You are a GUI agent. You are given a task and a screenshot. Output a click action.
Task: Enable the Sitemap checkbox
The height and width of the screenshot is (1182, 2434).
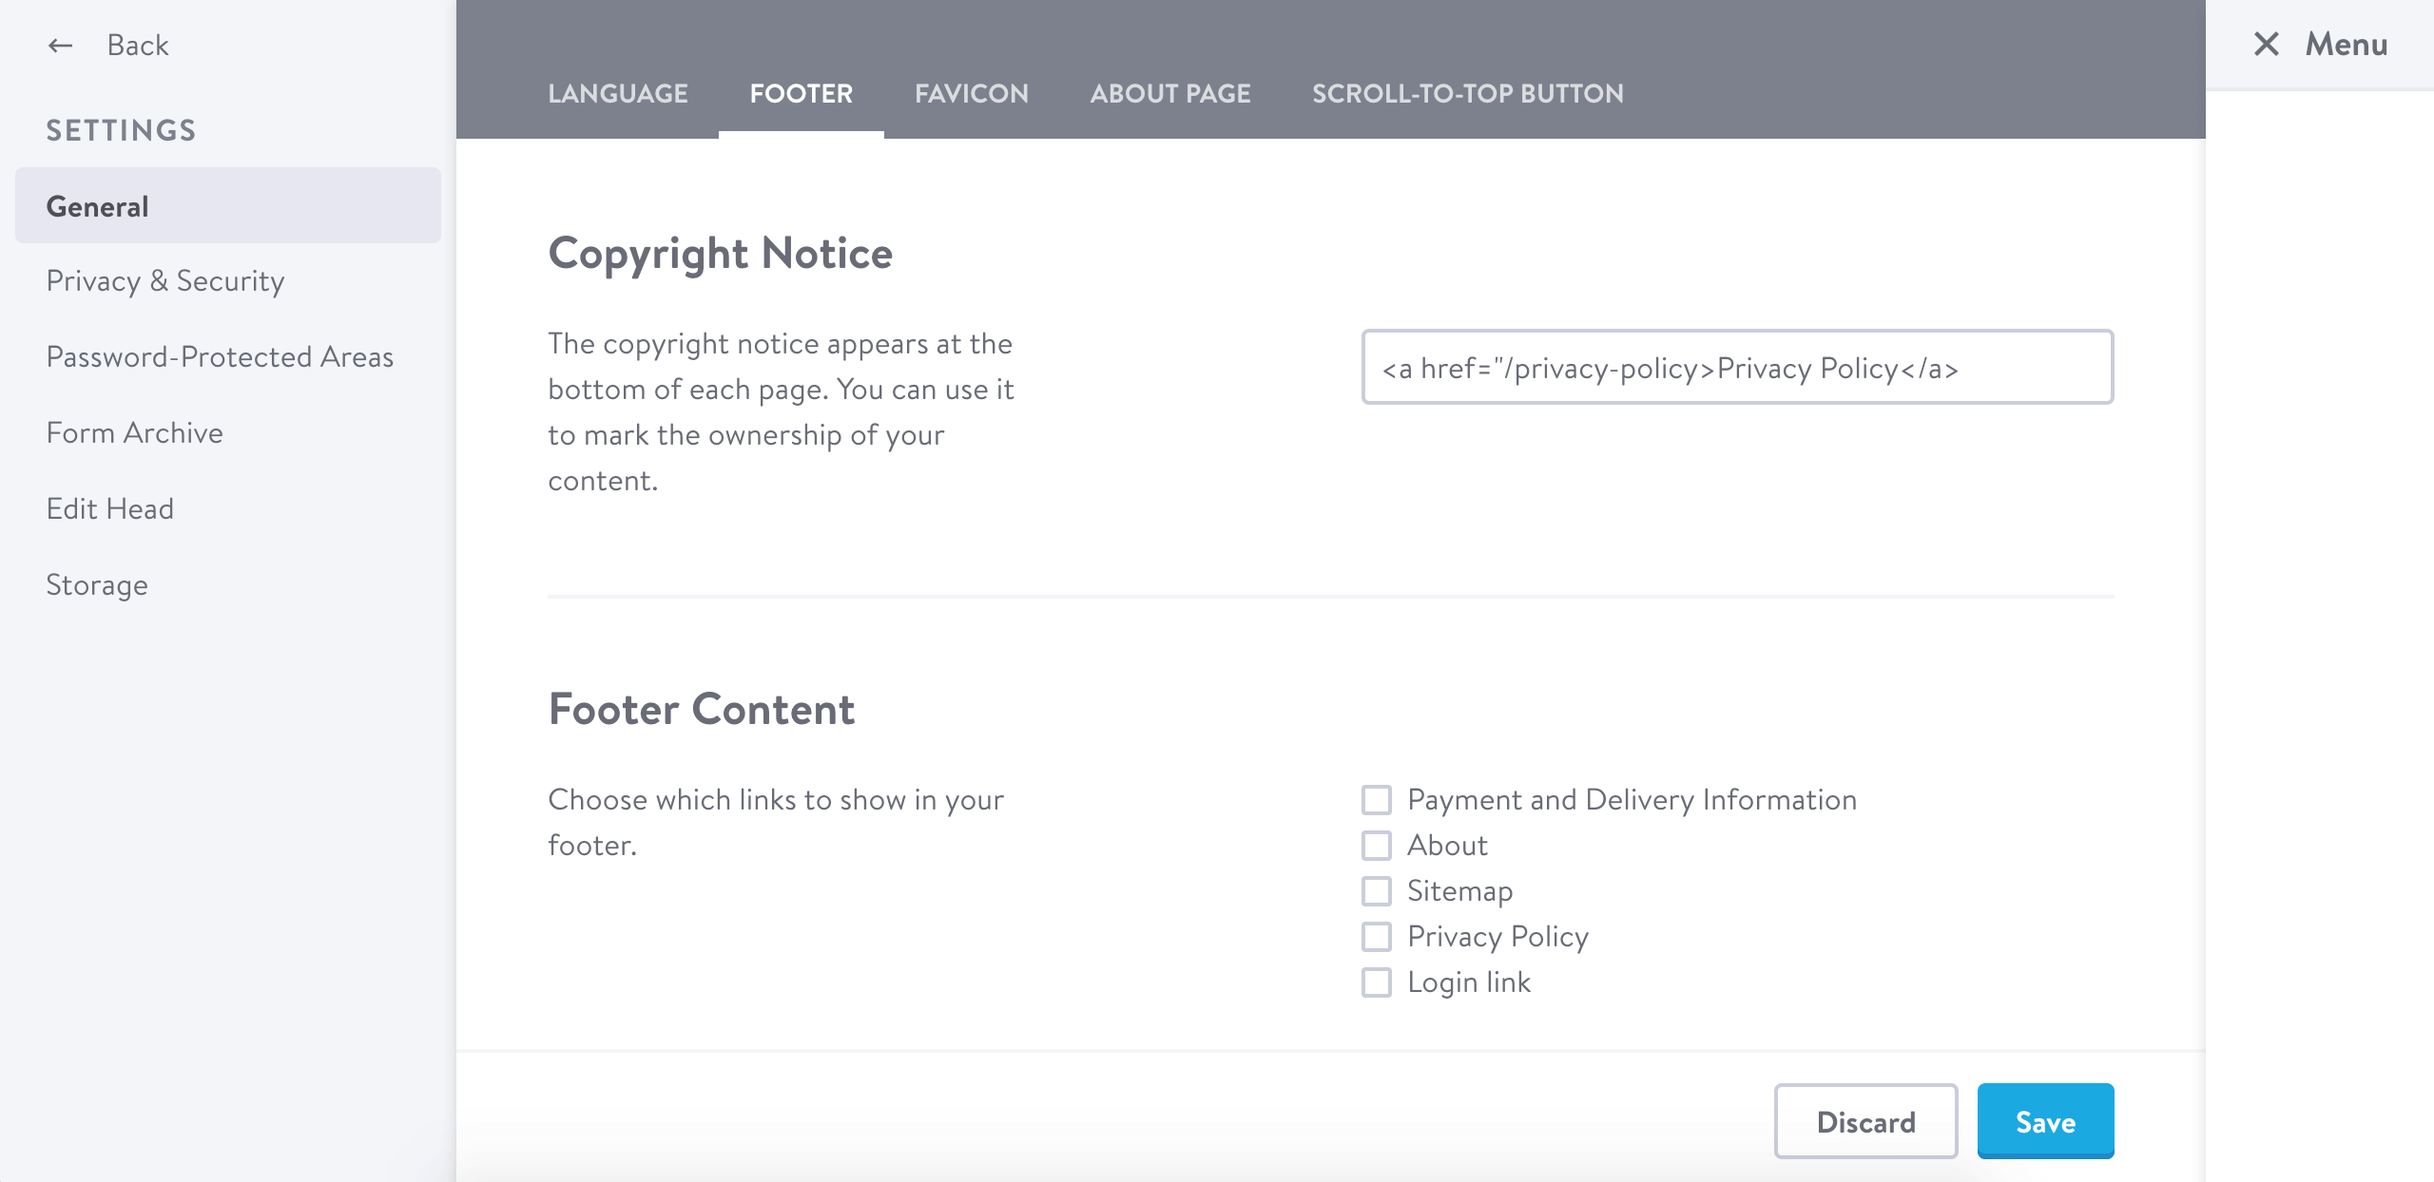(1376, 890)
